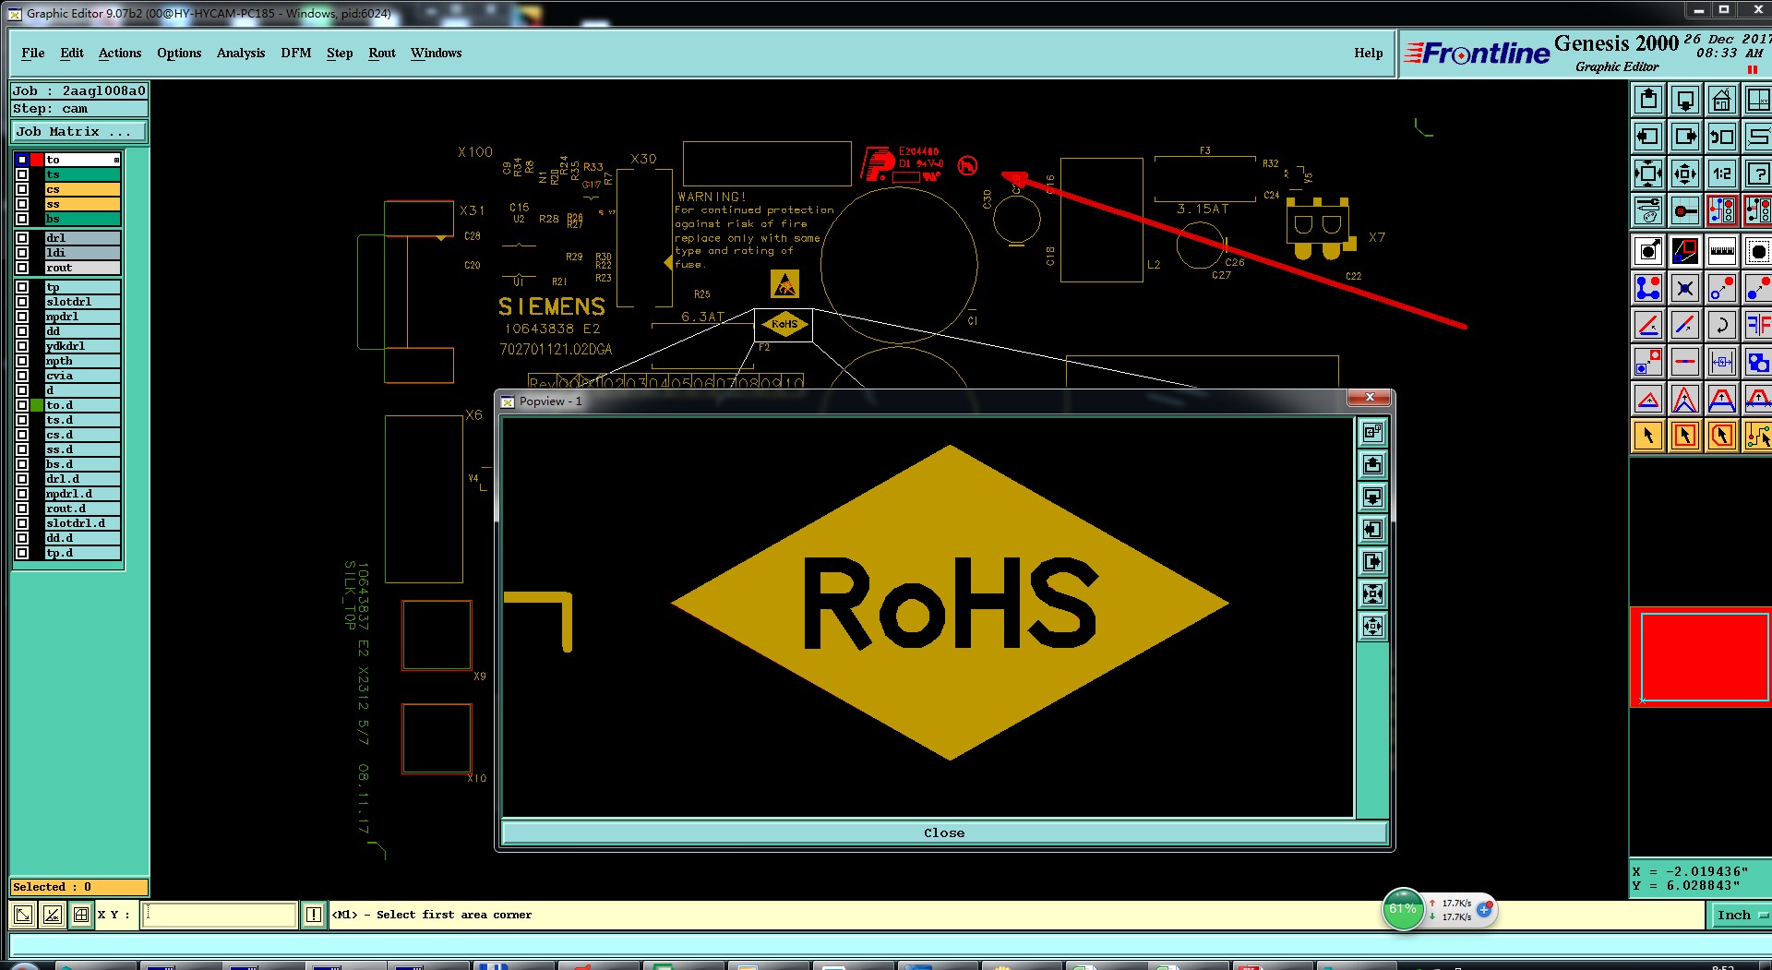Click the pan left icon in main toolbar
This screenshot has width=1772, height=970.
pyautogui.click(x=1648, y=137)
